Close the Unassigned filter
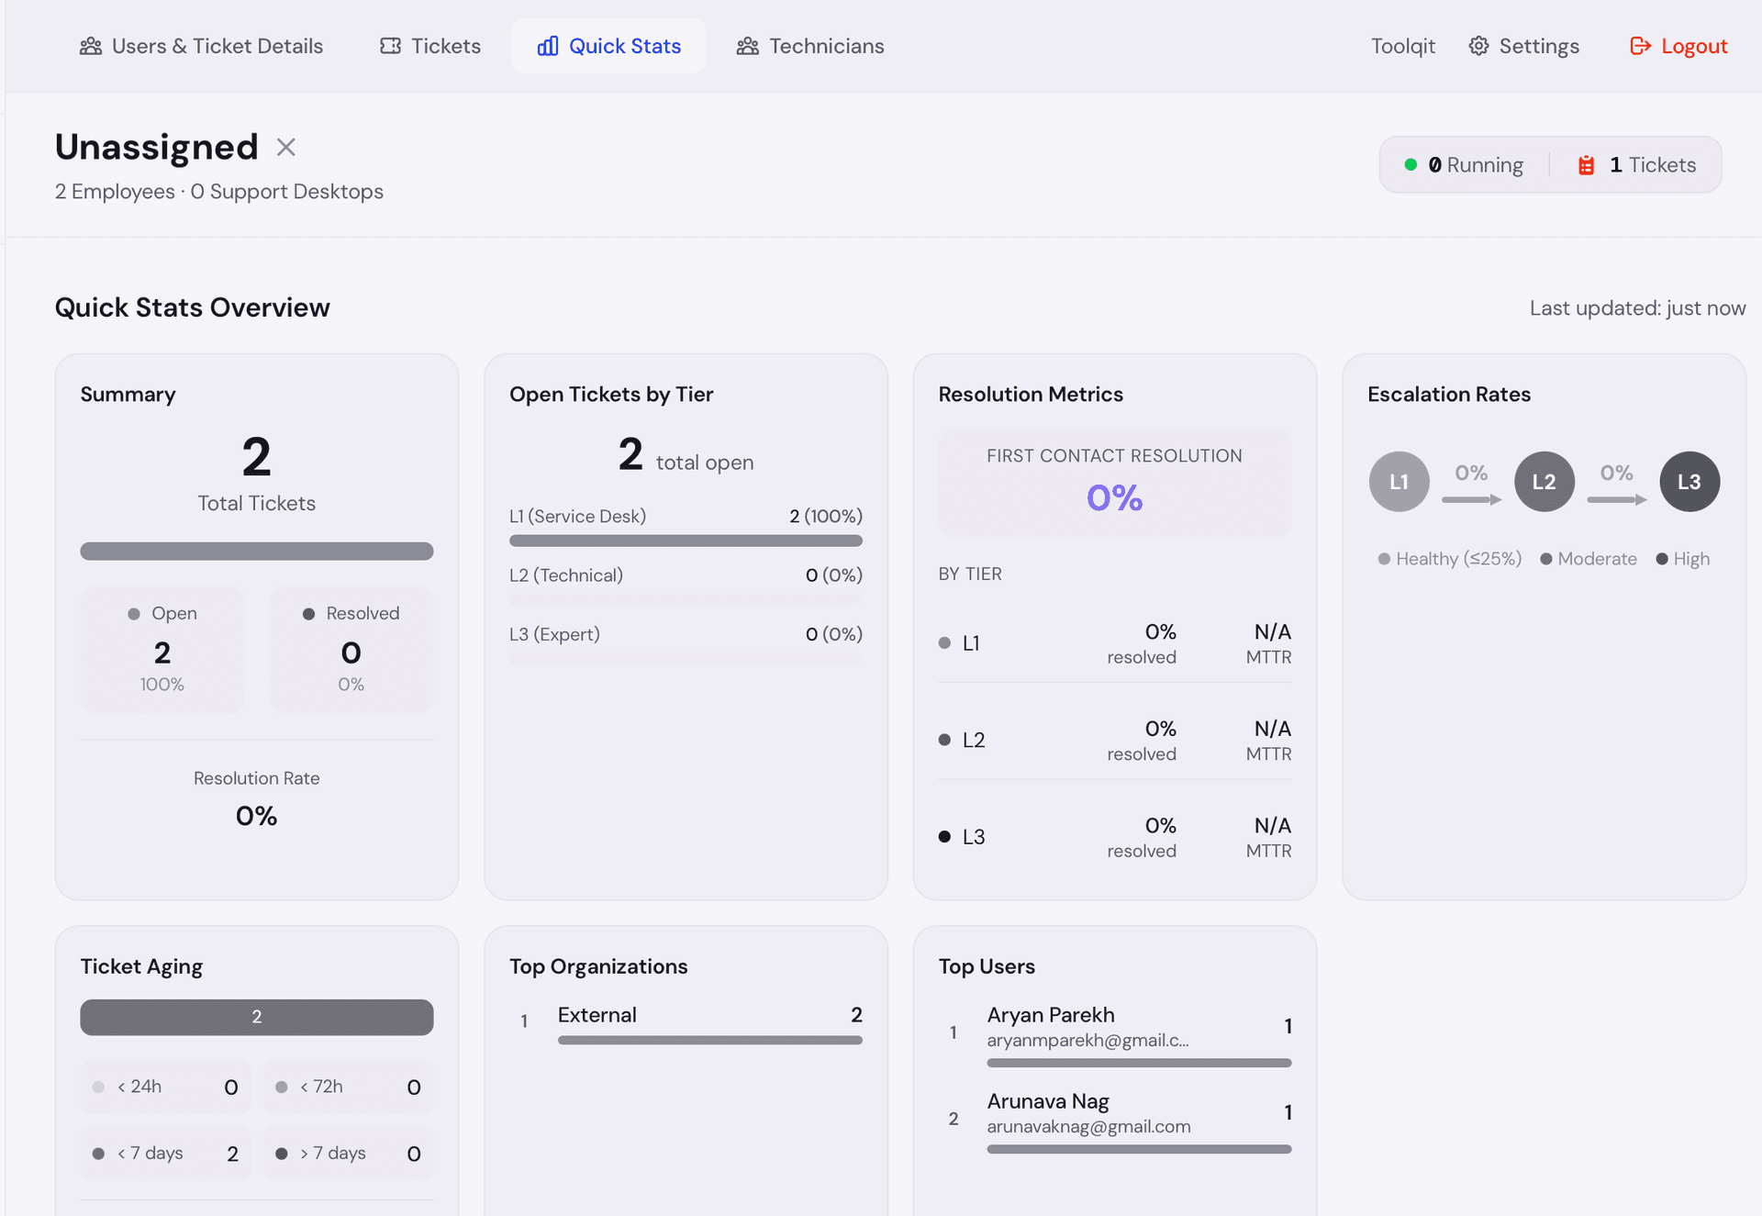 (x=285, y=147)
